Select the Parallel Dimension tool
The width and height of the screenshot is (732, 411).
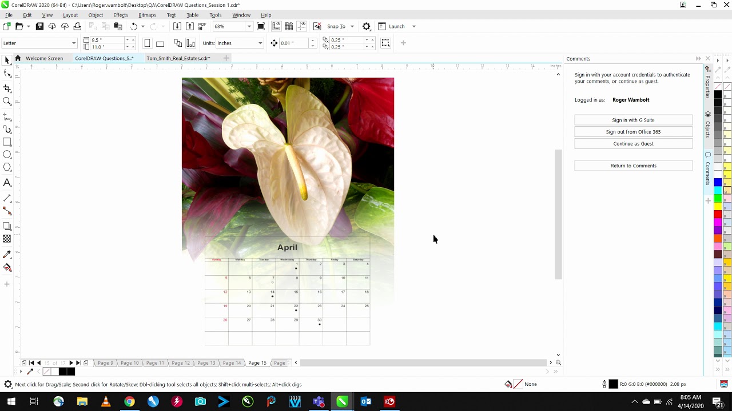click(x=7, y=198)
